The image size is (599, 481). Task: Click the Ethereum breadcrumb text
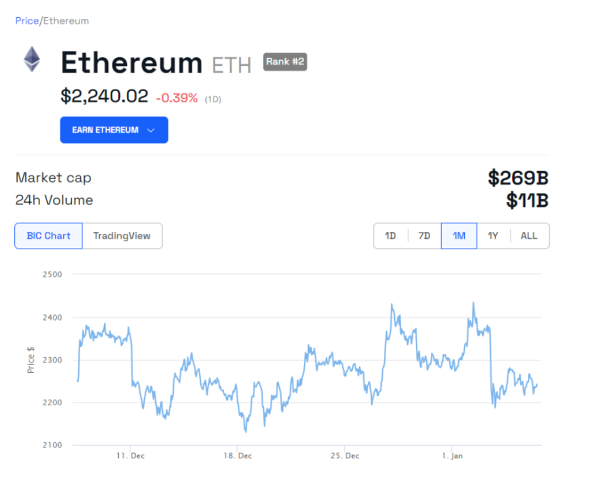point(66,21)
